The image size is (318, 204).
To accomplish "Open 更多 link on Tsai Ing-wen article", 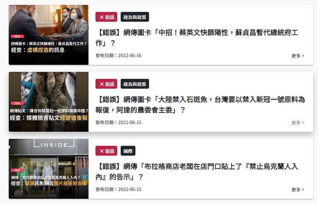I will 298,56.
